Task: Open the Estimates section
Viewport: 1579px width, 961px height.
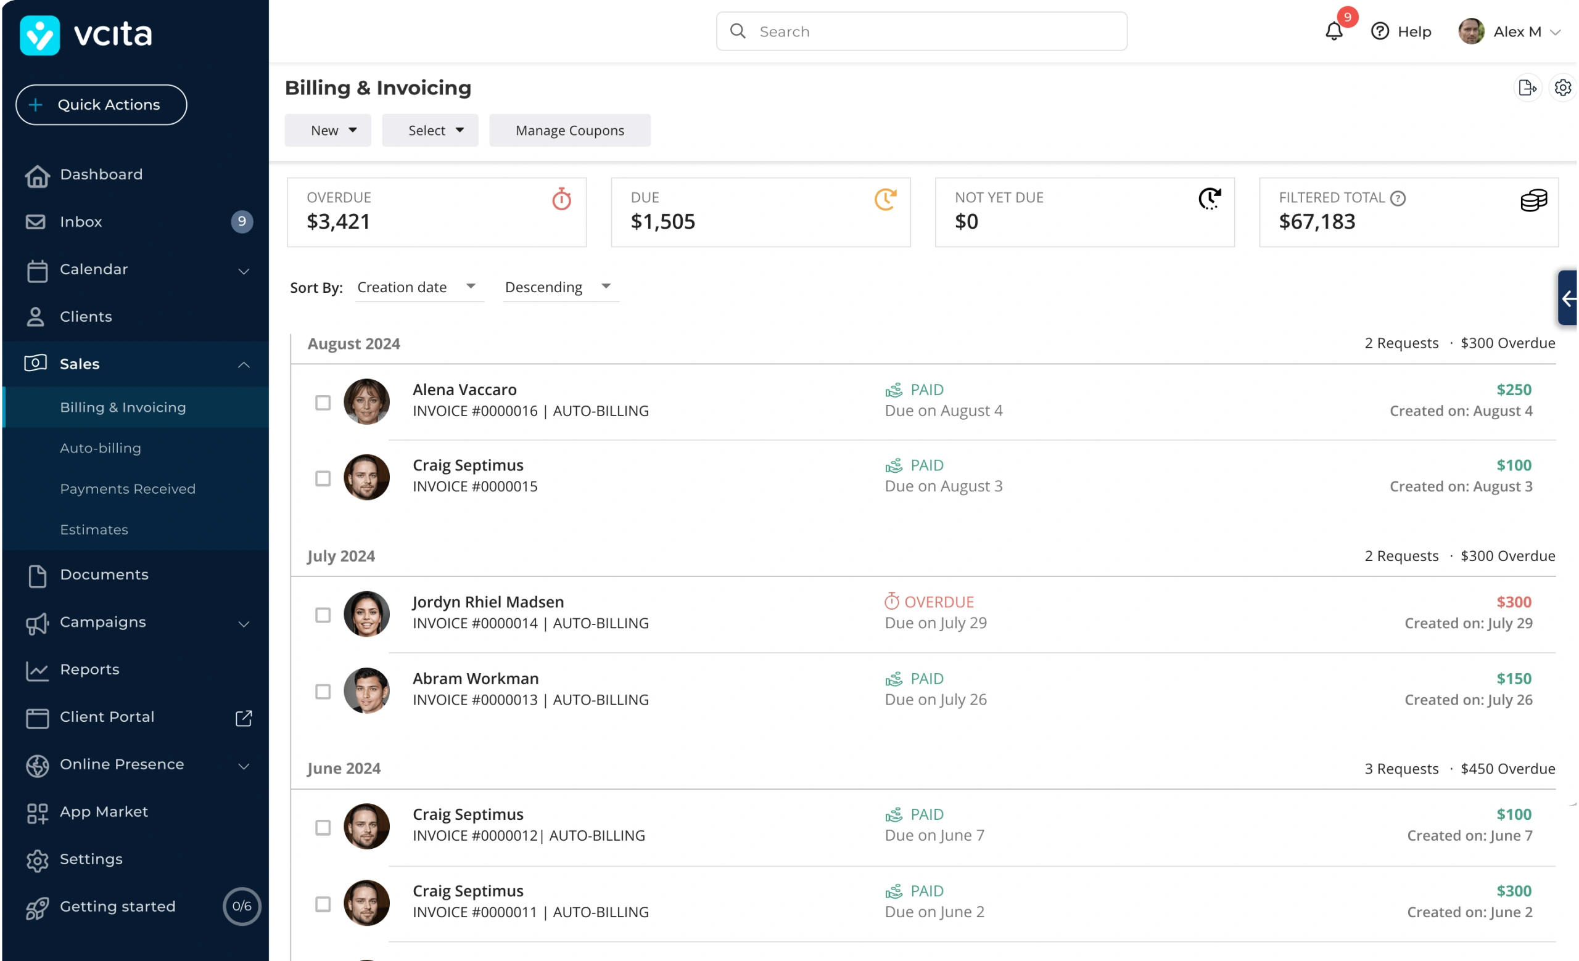Action: pyautogui.click(x=94, y=530)
